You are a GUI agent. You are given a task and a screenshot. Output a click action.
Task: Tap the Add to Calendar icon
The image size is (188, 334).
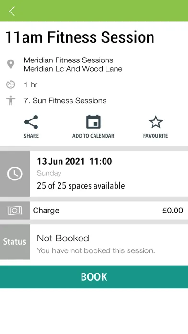(93, 122)
